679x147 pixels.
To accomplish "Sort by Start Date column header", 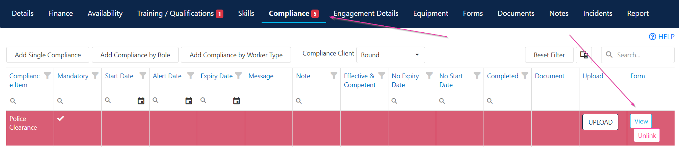I will click(119, 76).
